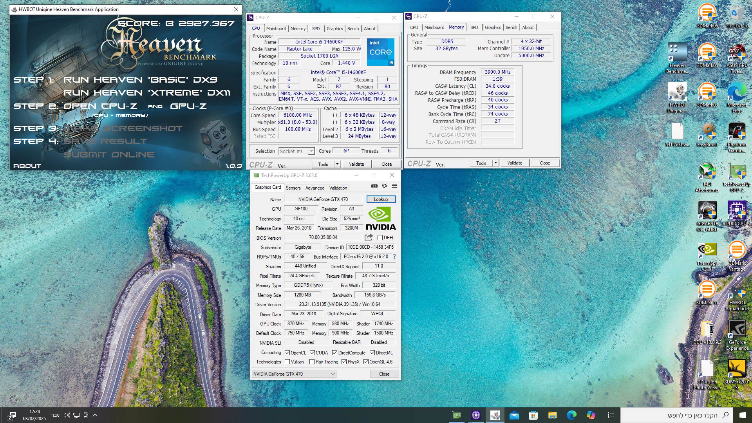Click the Bus Interface question mark icon

pyautogui.click(x=394, y=257)
